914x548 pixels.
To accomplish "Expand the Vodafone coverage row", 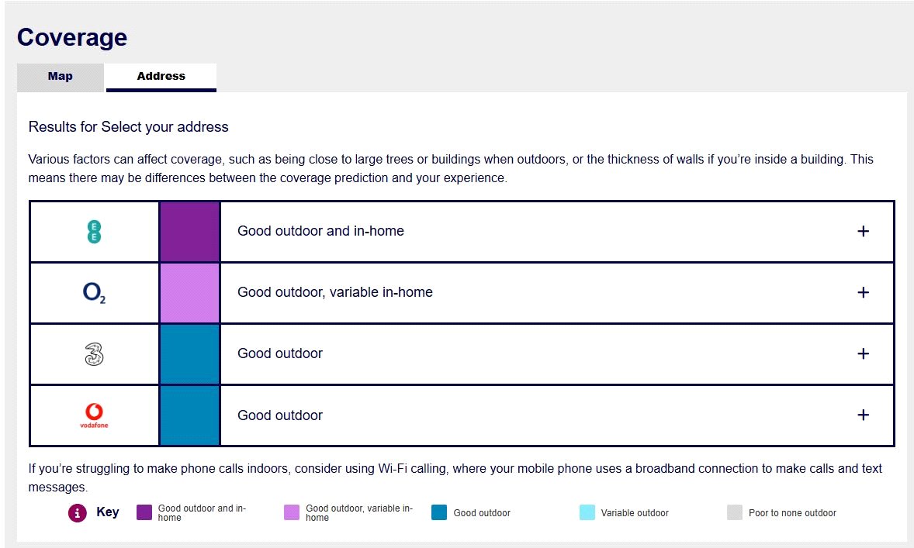I will [863, 415].
